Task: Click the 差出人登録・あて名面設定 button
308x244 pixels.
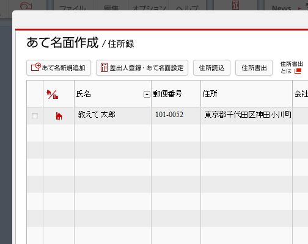Action: [x=142, y=68]
